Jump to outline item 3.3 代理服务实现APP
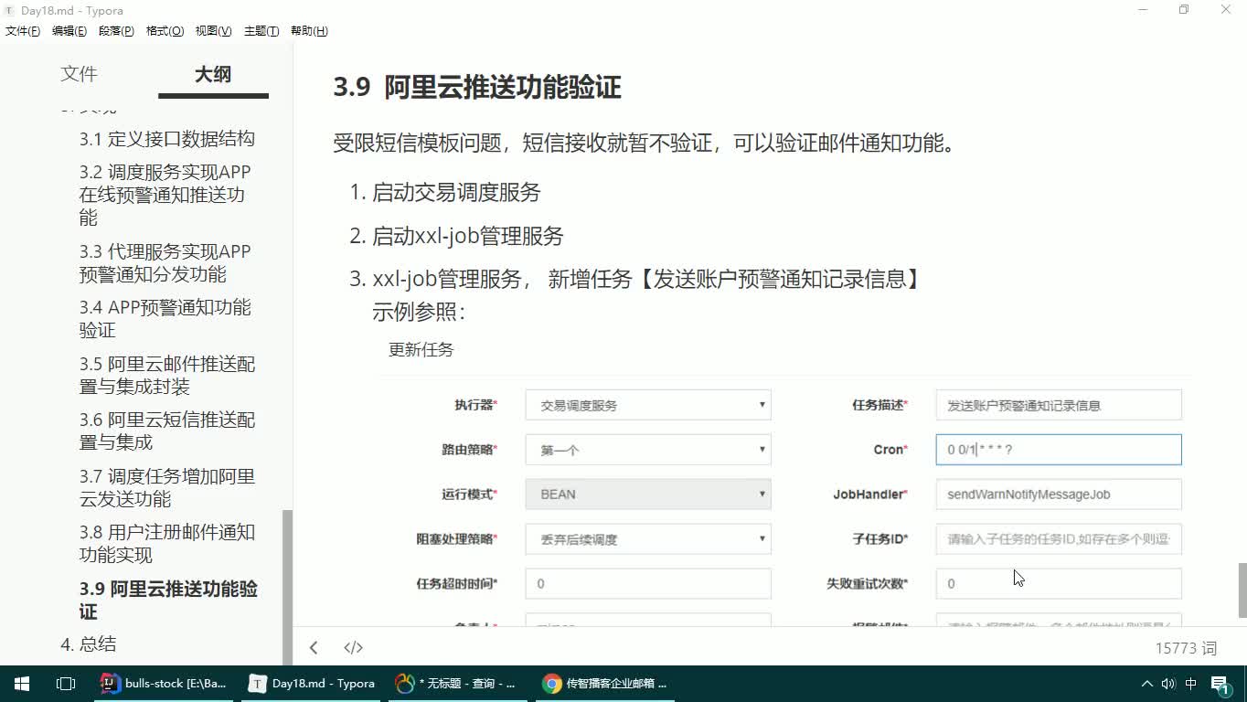 (165, 262)
